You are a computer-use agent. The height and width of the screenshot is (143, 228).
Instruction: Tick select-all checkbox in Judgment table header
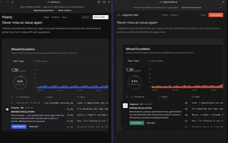(x=127, y=97)
